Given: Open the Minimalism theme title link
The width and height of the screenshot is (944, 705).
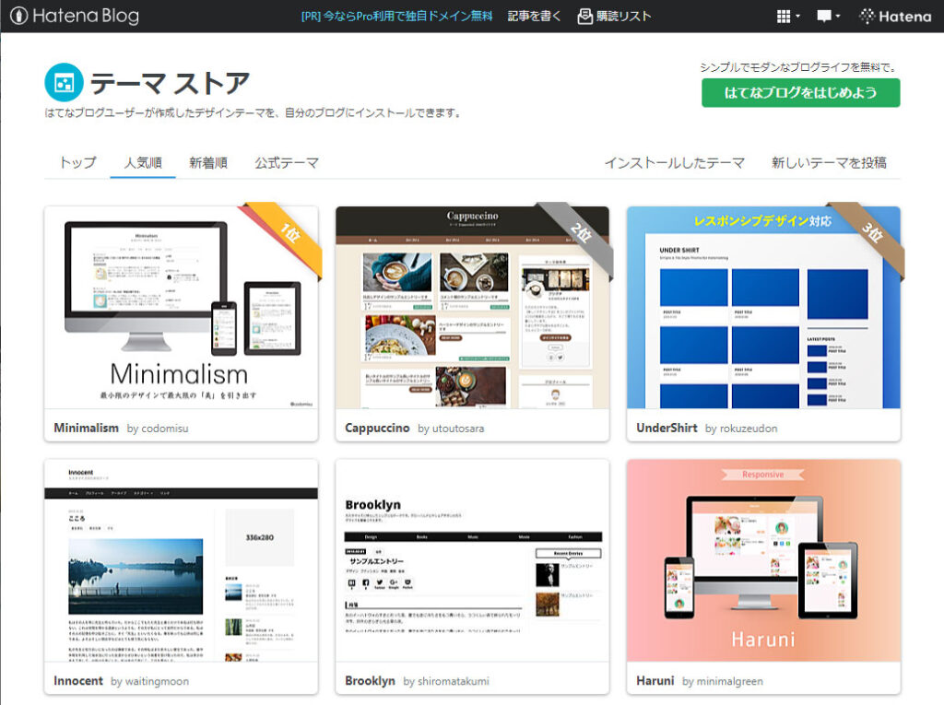Looking at the screenshot, I should click(86, 428).
